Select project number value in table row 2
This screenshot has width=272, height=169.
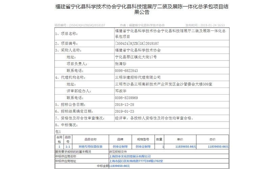pyautogui.click(x=137, y=43)
